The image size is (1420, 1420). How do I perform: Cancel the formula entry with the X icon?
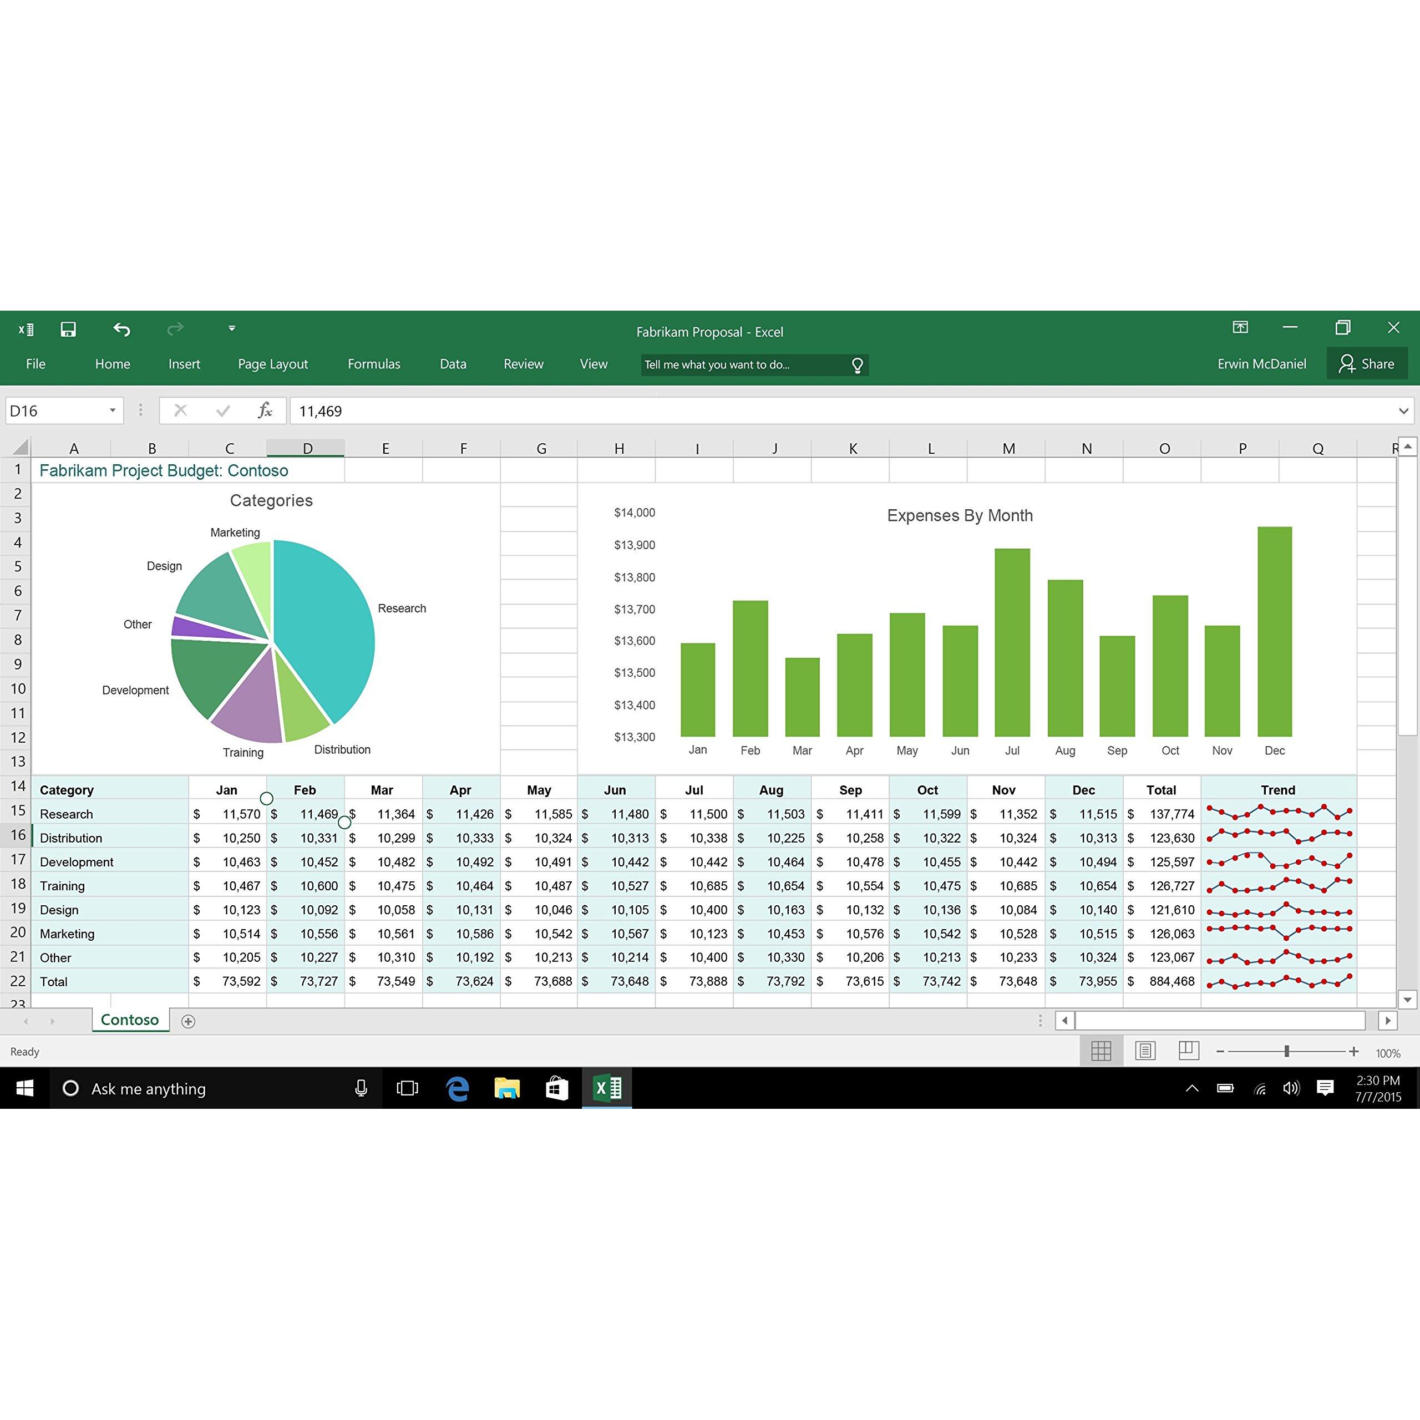coord(181,411)
